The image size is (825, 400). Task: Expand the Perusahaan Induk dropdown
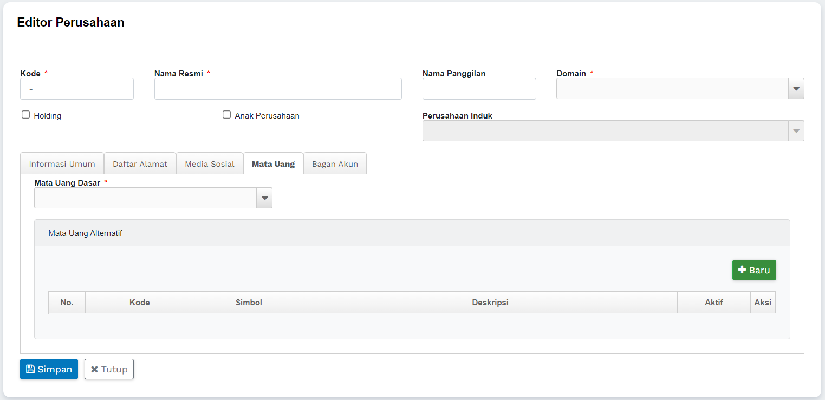tap(796, 131)
